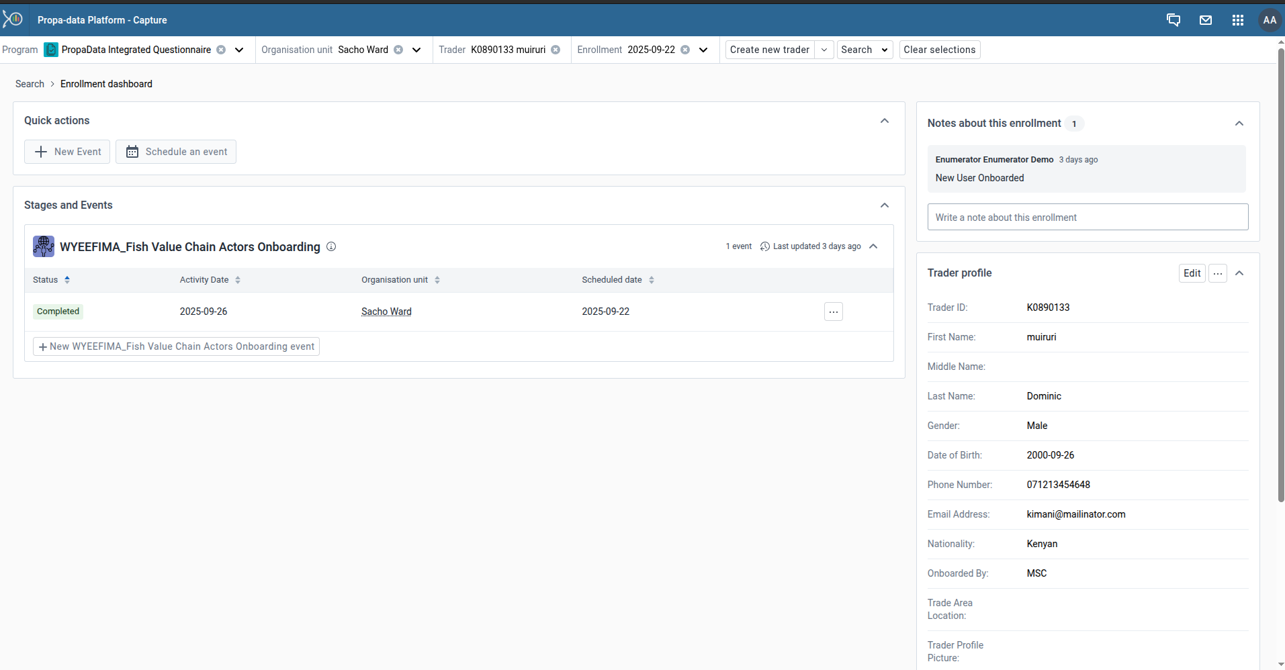The width and height of the screenshot is (1285, 670).
Task: Click the info icon beside WYEEFIMA_Fish Value Chain Actors Onboarding
Action: 330,247
